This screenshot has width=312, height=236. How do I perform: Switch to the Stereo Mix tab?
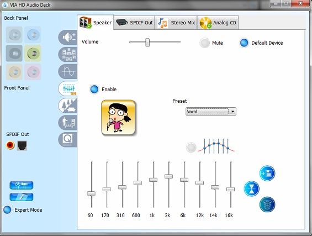(x=176, y=23)
